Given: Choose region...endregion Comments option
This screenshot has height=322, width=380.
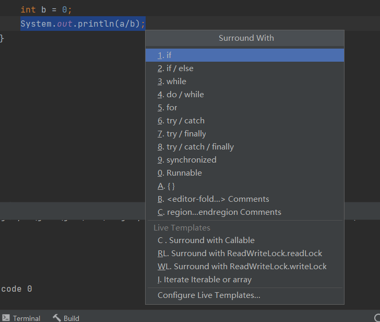Looking at the screenshot, I should 223,212.
